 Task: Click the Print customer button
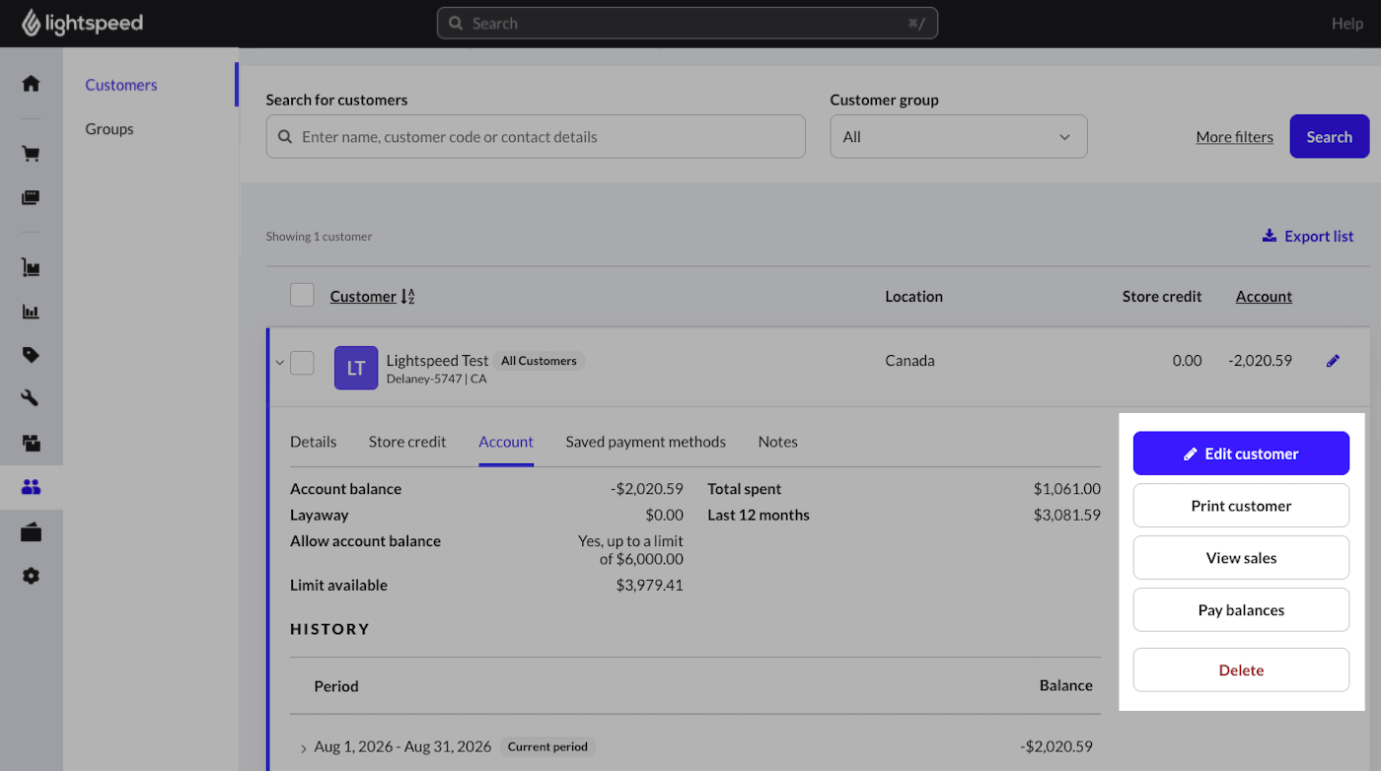coord(1241,506)
